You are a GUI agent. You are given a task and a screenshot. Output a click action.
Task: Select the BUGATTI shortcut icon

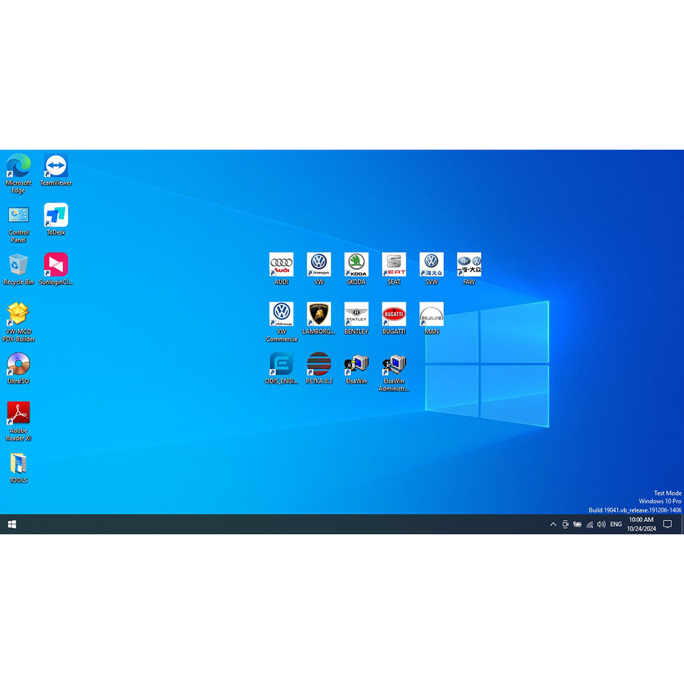[x=394, y=319]
